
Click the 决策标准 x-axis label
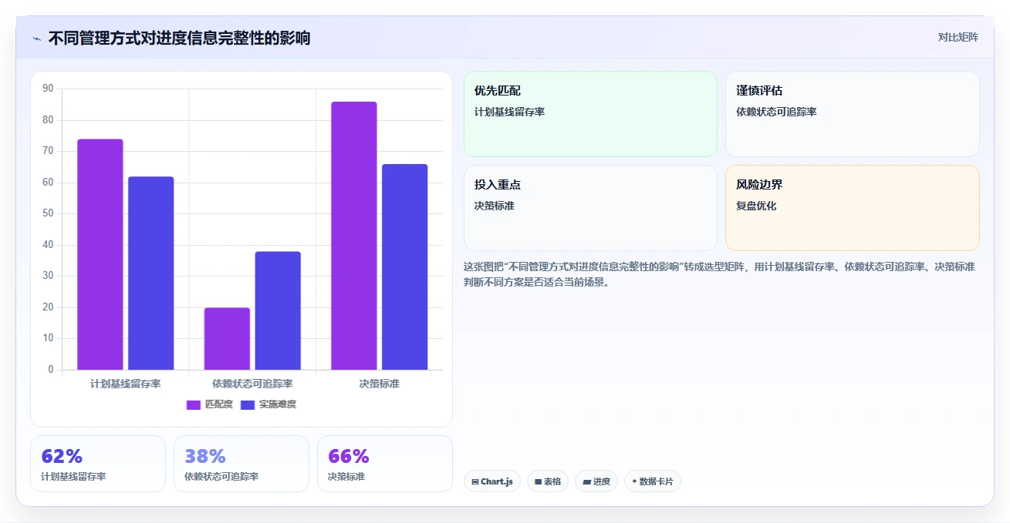coord(380,383)
